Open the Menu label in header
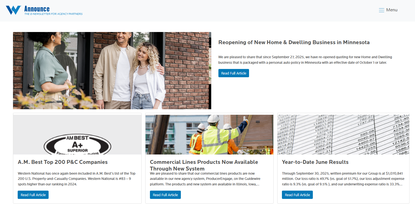The width and height of the screenshot is (415, 208). (x=392, y=10)
